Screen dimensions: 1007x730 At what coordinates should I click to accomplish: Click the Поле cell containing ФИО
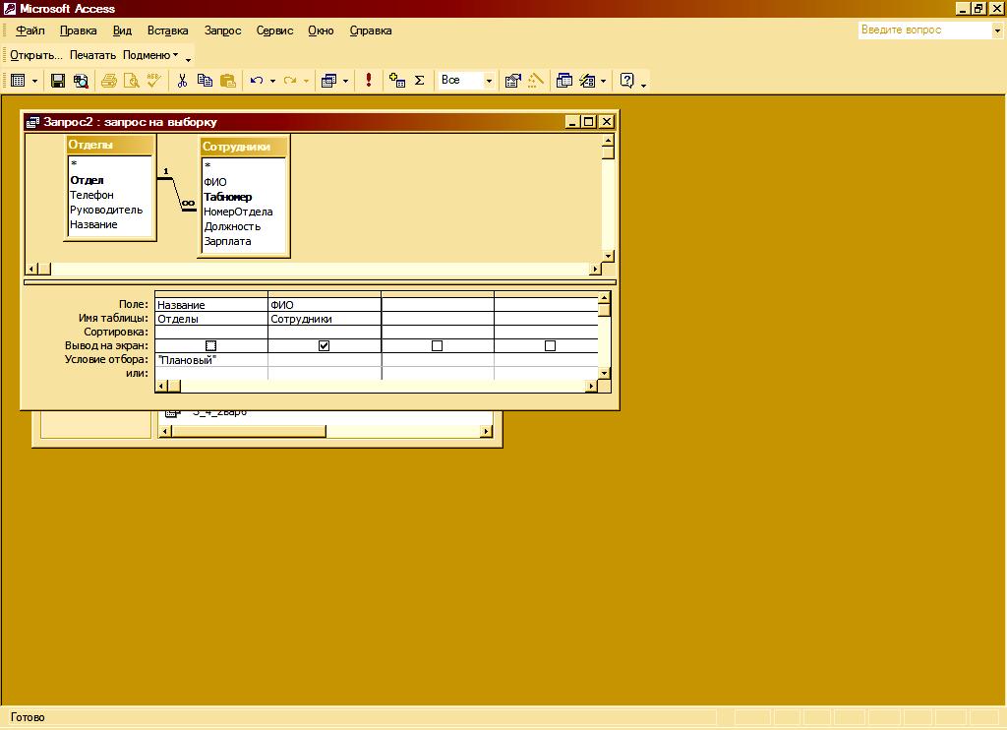325,305
